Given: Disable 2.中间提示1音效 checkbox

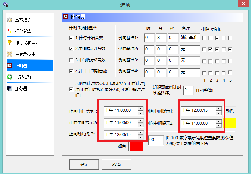Looking at the screenshot, I should click(71, 49).
